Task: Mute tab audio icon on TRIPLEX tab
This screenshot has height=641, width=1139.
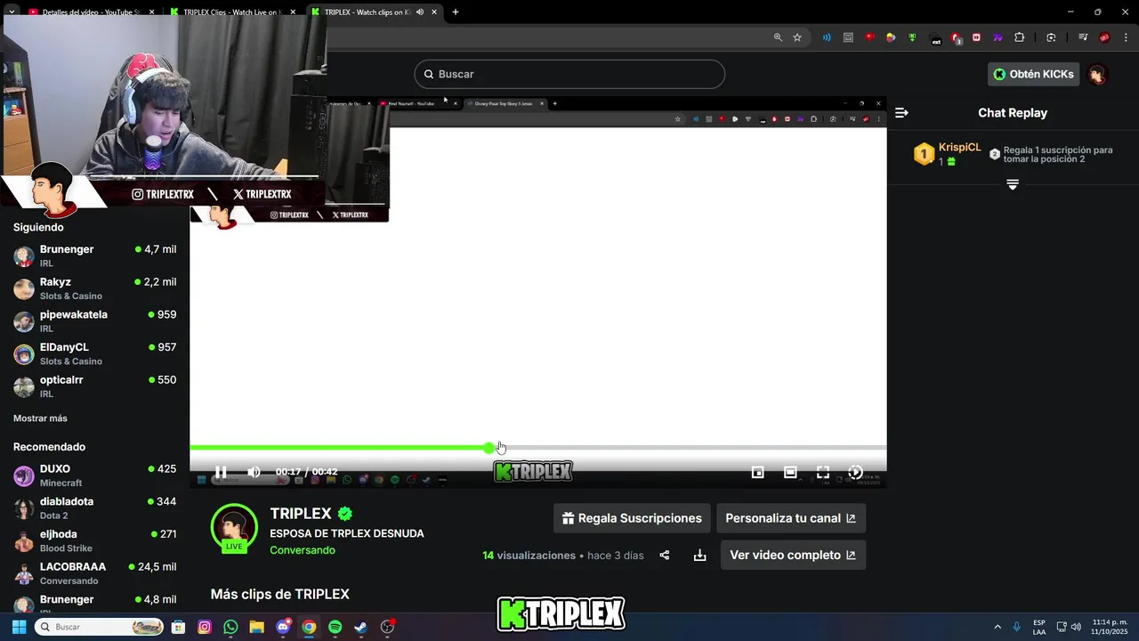Action: pos(420,12)
